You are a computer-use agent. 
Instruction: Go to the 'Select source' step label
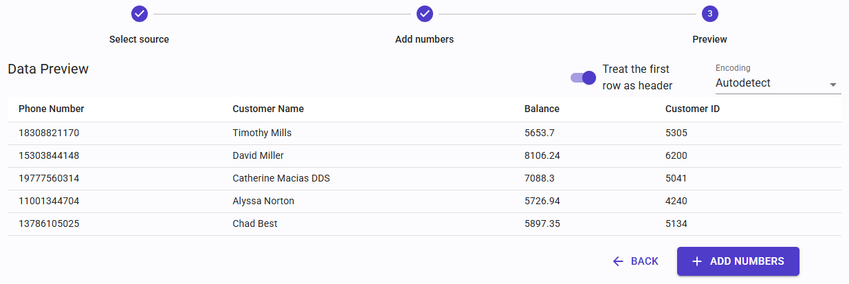point(139,39)
